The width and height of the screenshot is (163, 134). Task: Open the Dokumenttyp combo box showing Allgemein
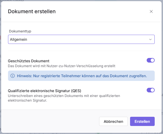coord(81,39)
